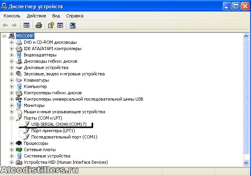Click the scrollbar down arrow
251x176 pixels.
(246, 163)
